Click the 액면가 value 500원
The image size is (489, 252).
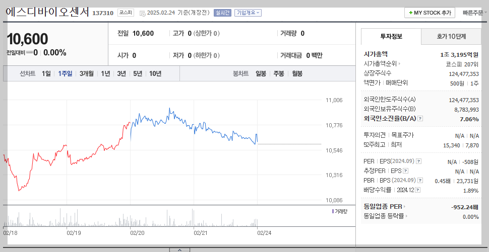tap(457, 83)
